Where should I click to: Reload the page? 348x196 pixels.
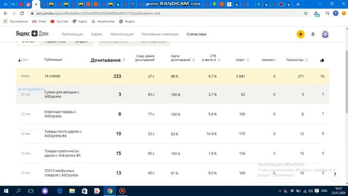pos(22,13)
